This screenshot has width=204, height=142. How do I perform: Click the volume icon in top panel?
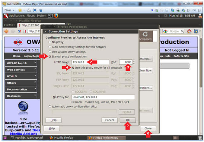tap(159, 16)
